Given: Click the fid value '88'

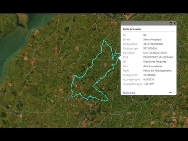Looking at the screenshot, I should click(x=145, y=35).
